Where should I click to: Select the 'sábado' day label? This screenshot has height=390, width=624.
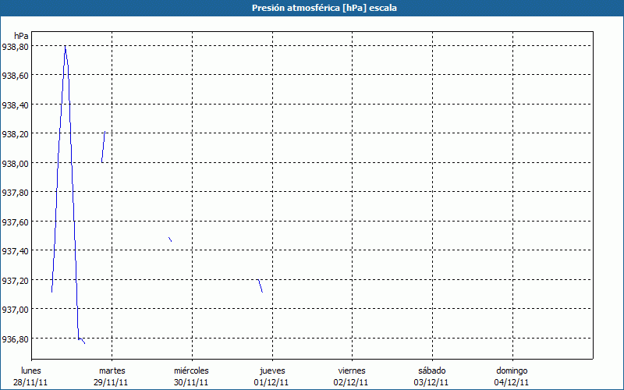pyautogui.click(x=432, y=370)
